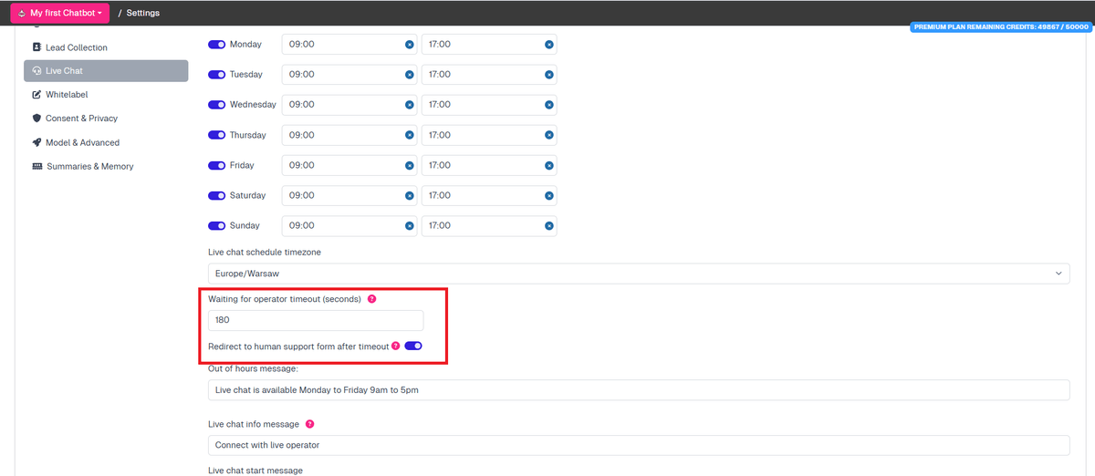Expand the My first Chatbot dropdown
Image resolution: width=1095 pixels, height=476 pixels.
(x=60, y=13)
